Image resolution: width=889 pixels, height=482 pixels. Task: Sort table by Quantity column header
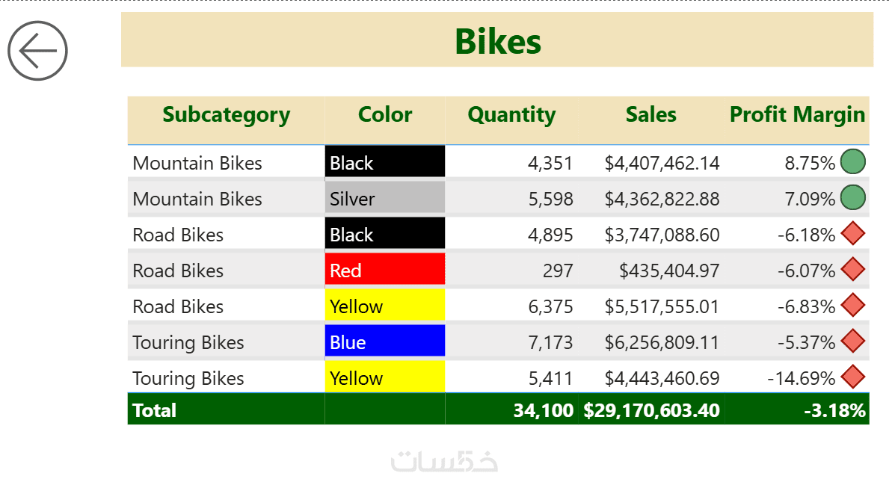pos(511,115)
